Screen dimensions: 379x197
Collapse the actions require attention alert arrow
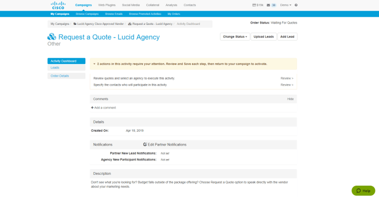[x=94, y=64]
